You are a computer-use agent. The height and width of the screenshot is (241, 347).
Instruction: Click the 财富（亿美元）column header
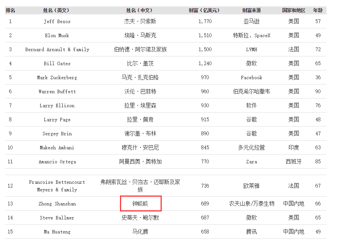click(x=205, y=10)
